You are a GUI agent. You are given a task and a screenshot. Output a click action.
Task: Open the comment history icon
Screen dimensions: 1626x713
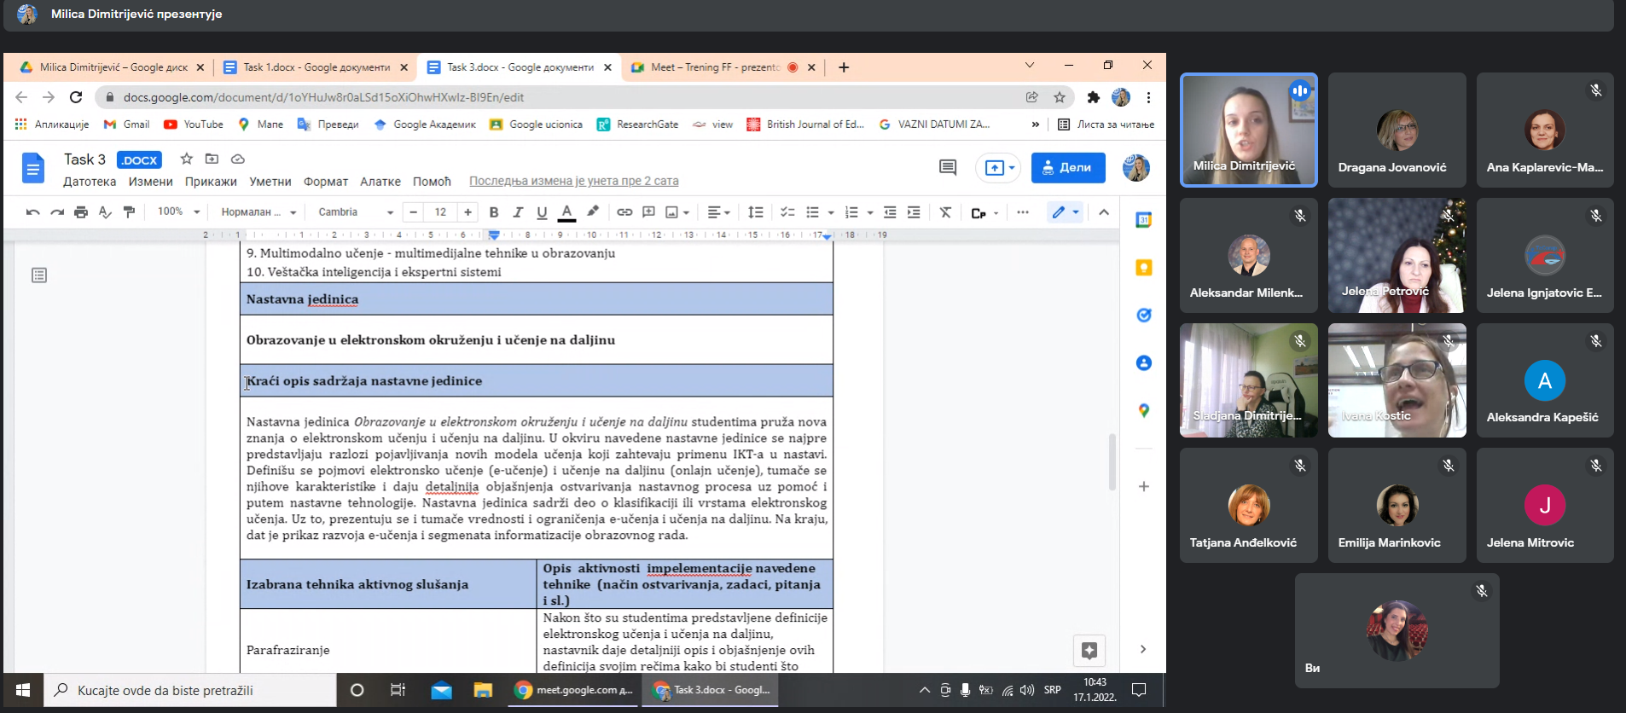click(947, 167)
